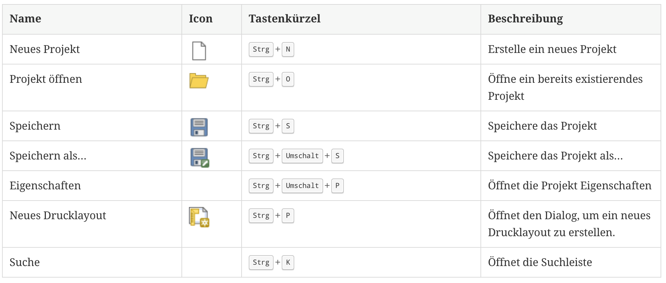Screen dimensions: 666x283
Task: Click the O key badge
Action: point(288,79)
